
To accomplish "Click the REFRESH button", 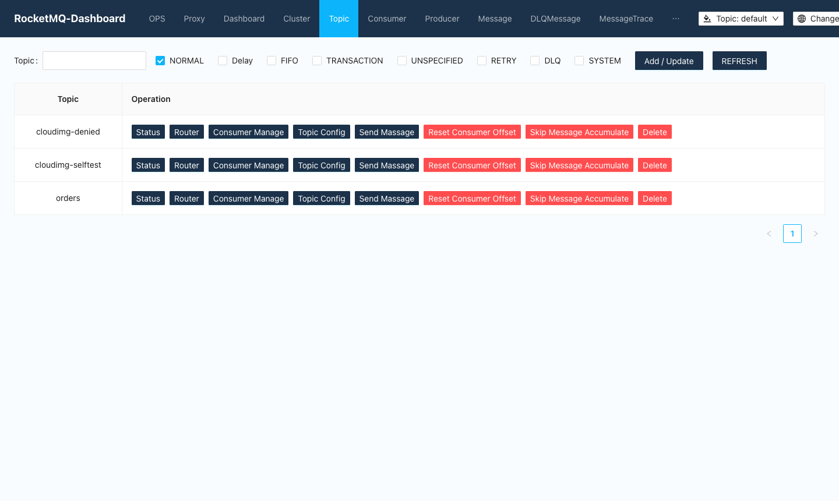I will pos(739,61).
